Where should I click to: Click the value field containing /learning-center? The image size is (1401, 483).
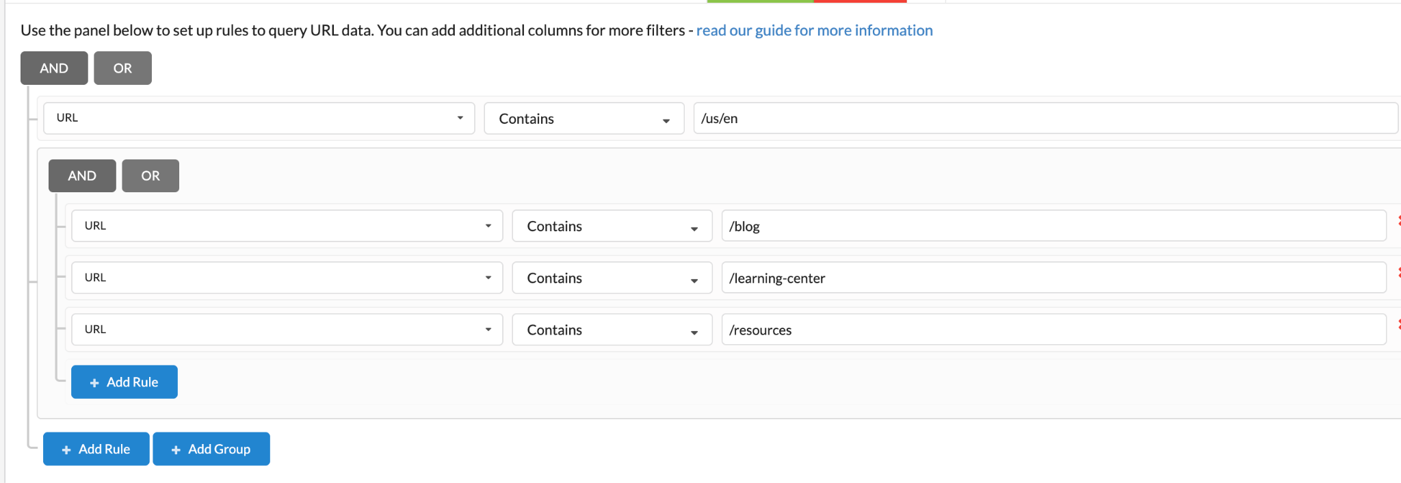(x=1054, y=278)
